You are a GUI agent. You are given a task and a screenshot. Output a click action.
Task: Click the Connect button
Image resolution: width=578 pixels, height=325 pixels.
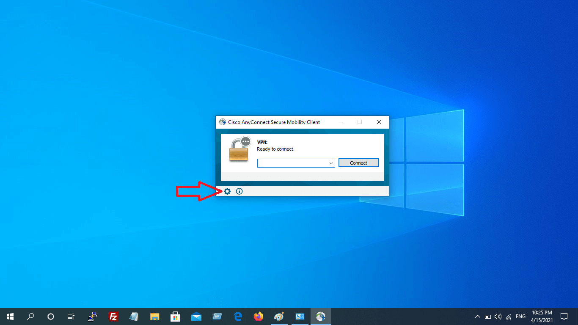pos(358,163)
